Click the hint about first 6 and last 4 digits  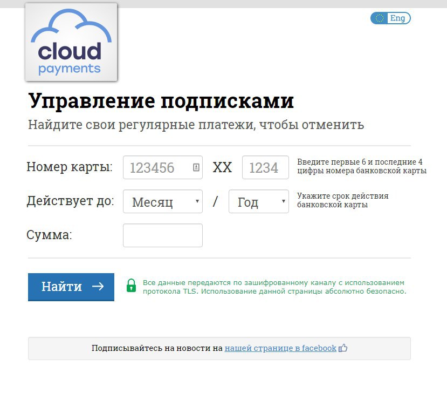coord(362,166)
